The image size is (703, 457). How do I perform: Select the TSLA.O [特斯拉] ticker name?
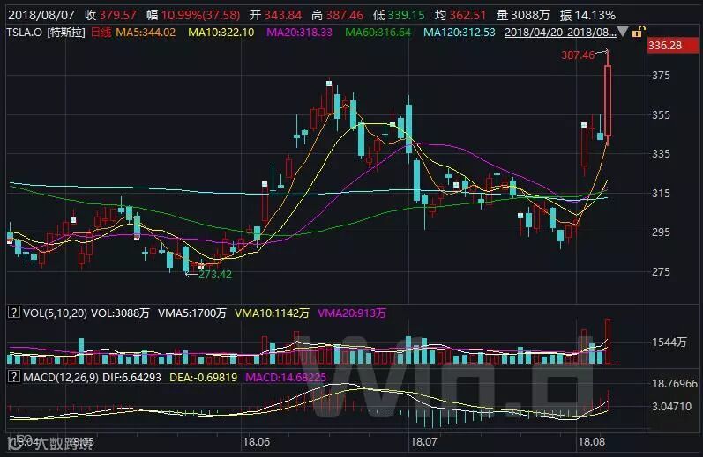(46, 33)
